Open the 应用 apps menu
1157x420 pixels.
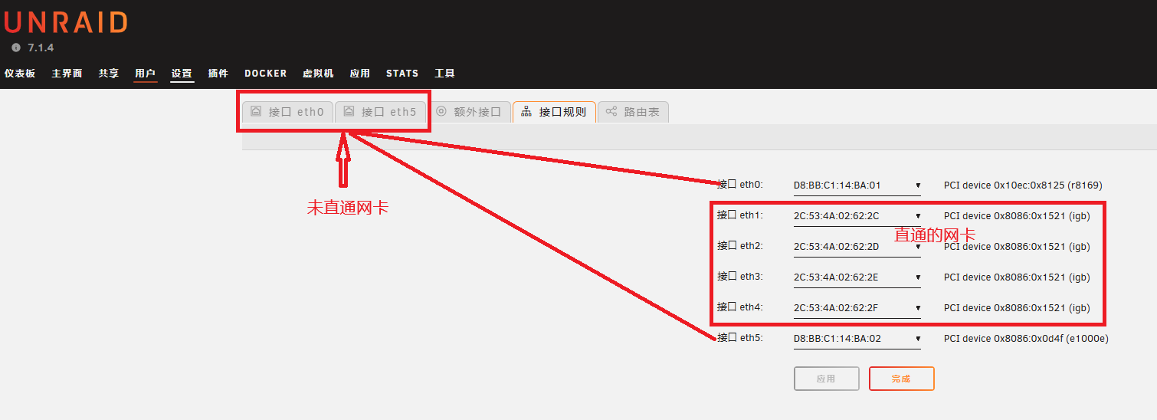(360, 74)
